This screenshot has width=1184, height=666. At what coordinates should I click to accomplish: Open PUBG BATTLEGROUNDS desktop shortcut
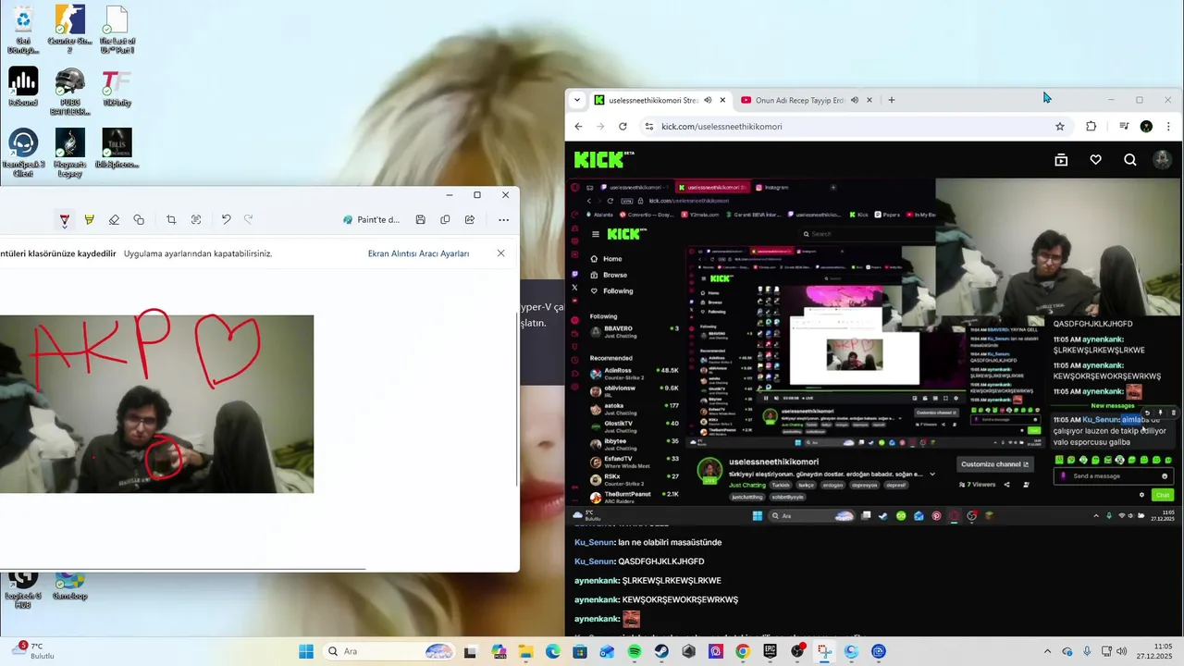coord(69,92)
